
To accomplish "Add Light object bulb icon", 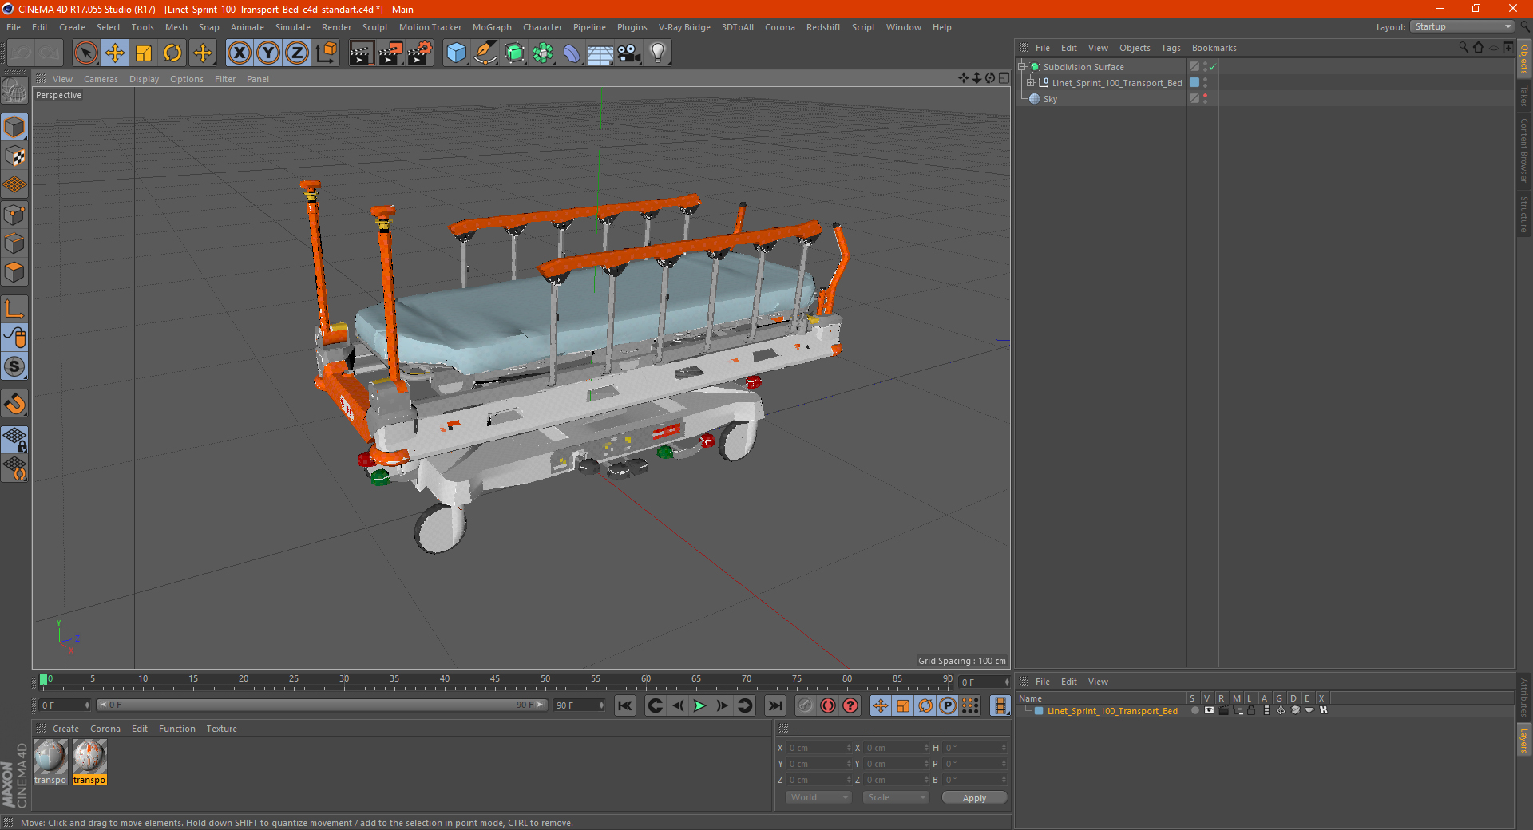I will coord(658,53).
